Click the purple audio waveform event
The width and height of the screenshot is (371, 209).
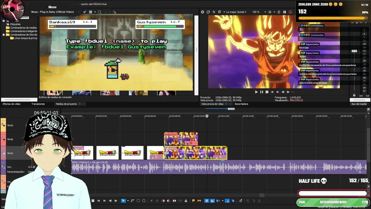pos(219,167)
